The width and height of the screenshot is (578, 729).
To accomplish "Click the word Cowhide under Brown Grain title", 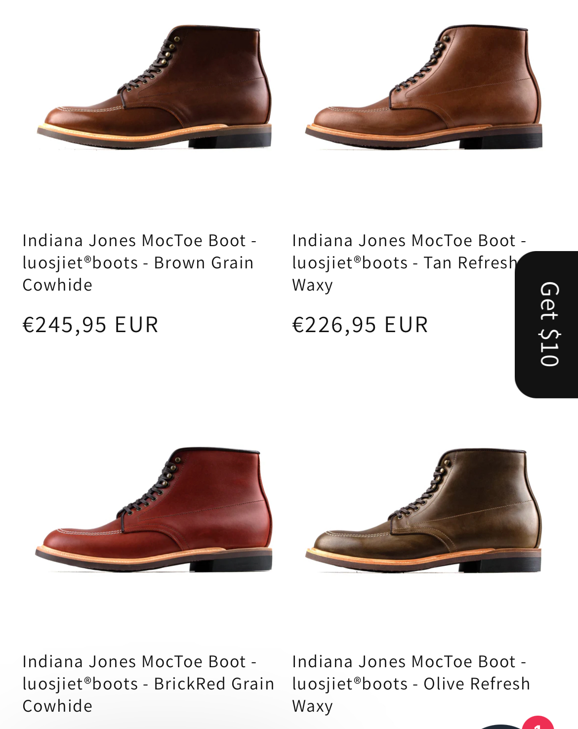I will [57, 285].
